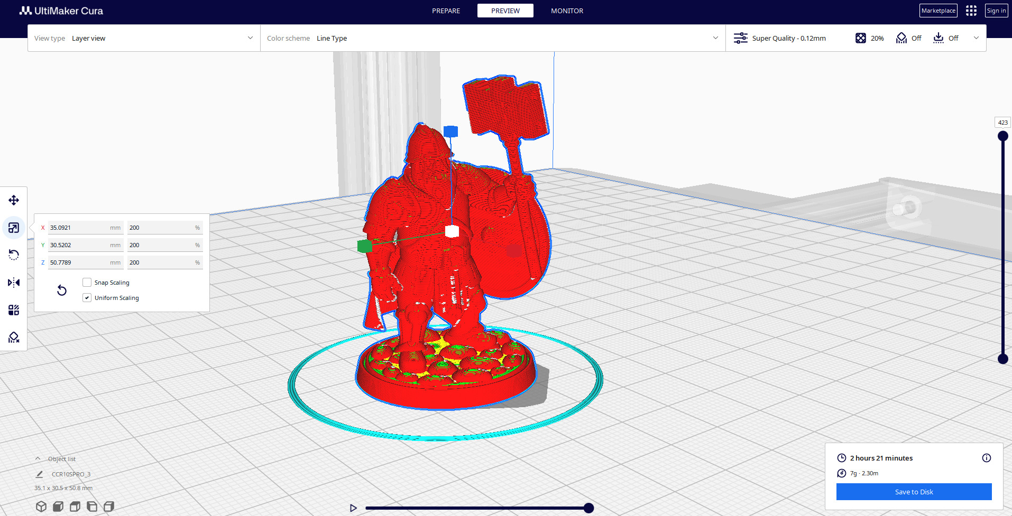The height and width of the screenshot is (516, 1012).
Task: Enable Snap Scaling checkbox
Action: click(87, 283)
